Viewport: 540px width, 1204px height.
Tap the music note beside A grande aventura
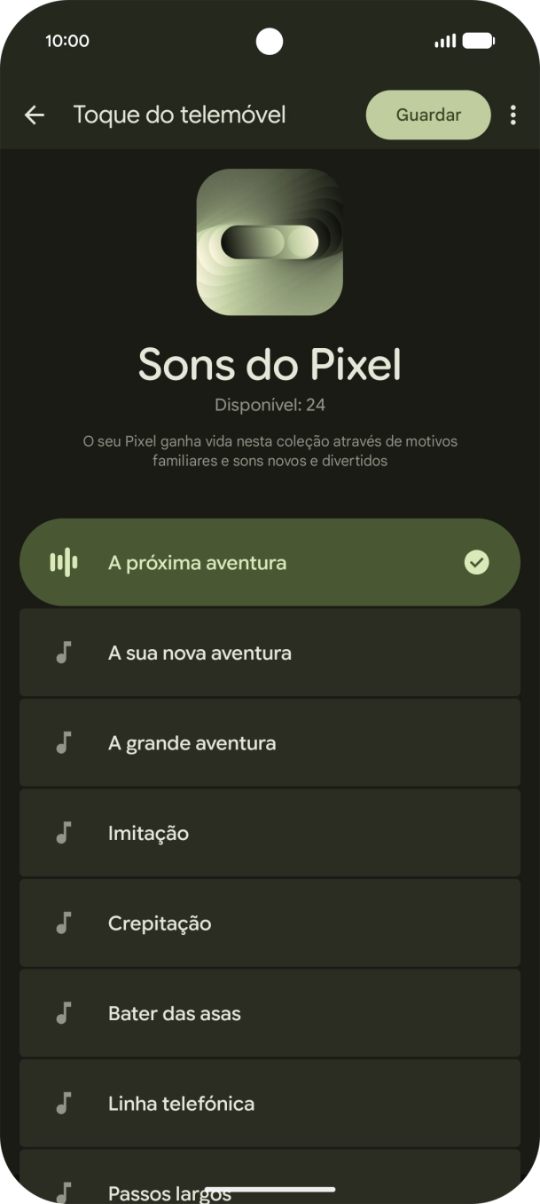point(63,743)
